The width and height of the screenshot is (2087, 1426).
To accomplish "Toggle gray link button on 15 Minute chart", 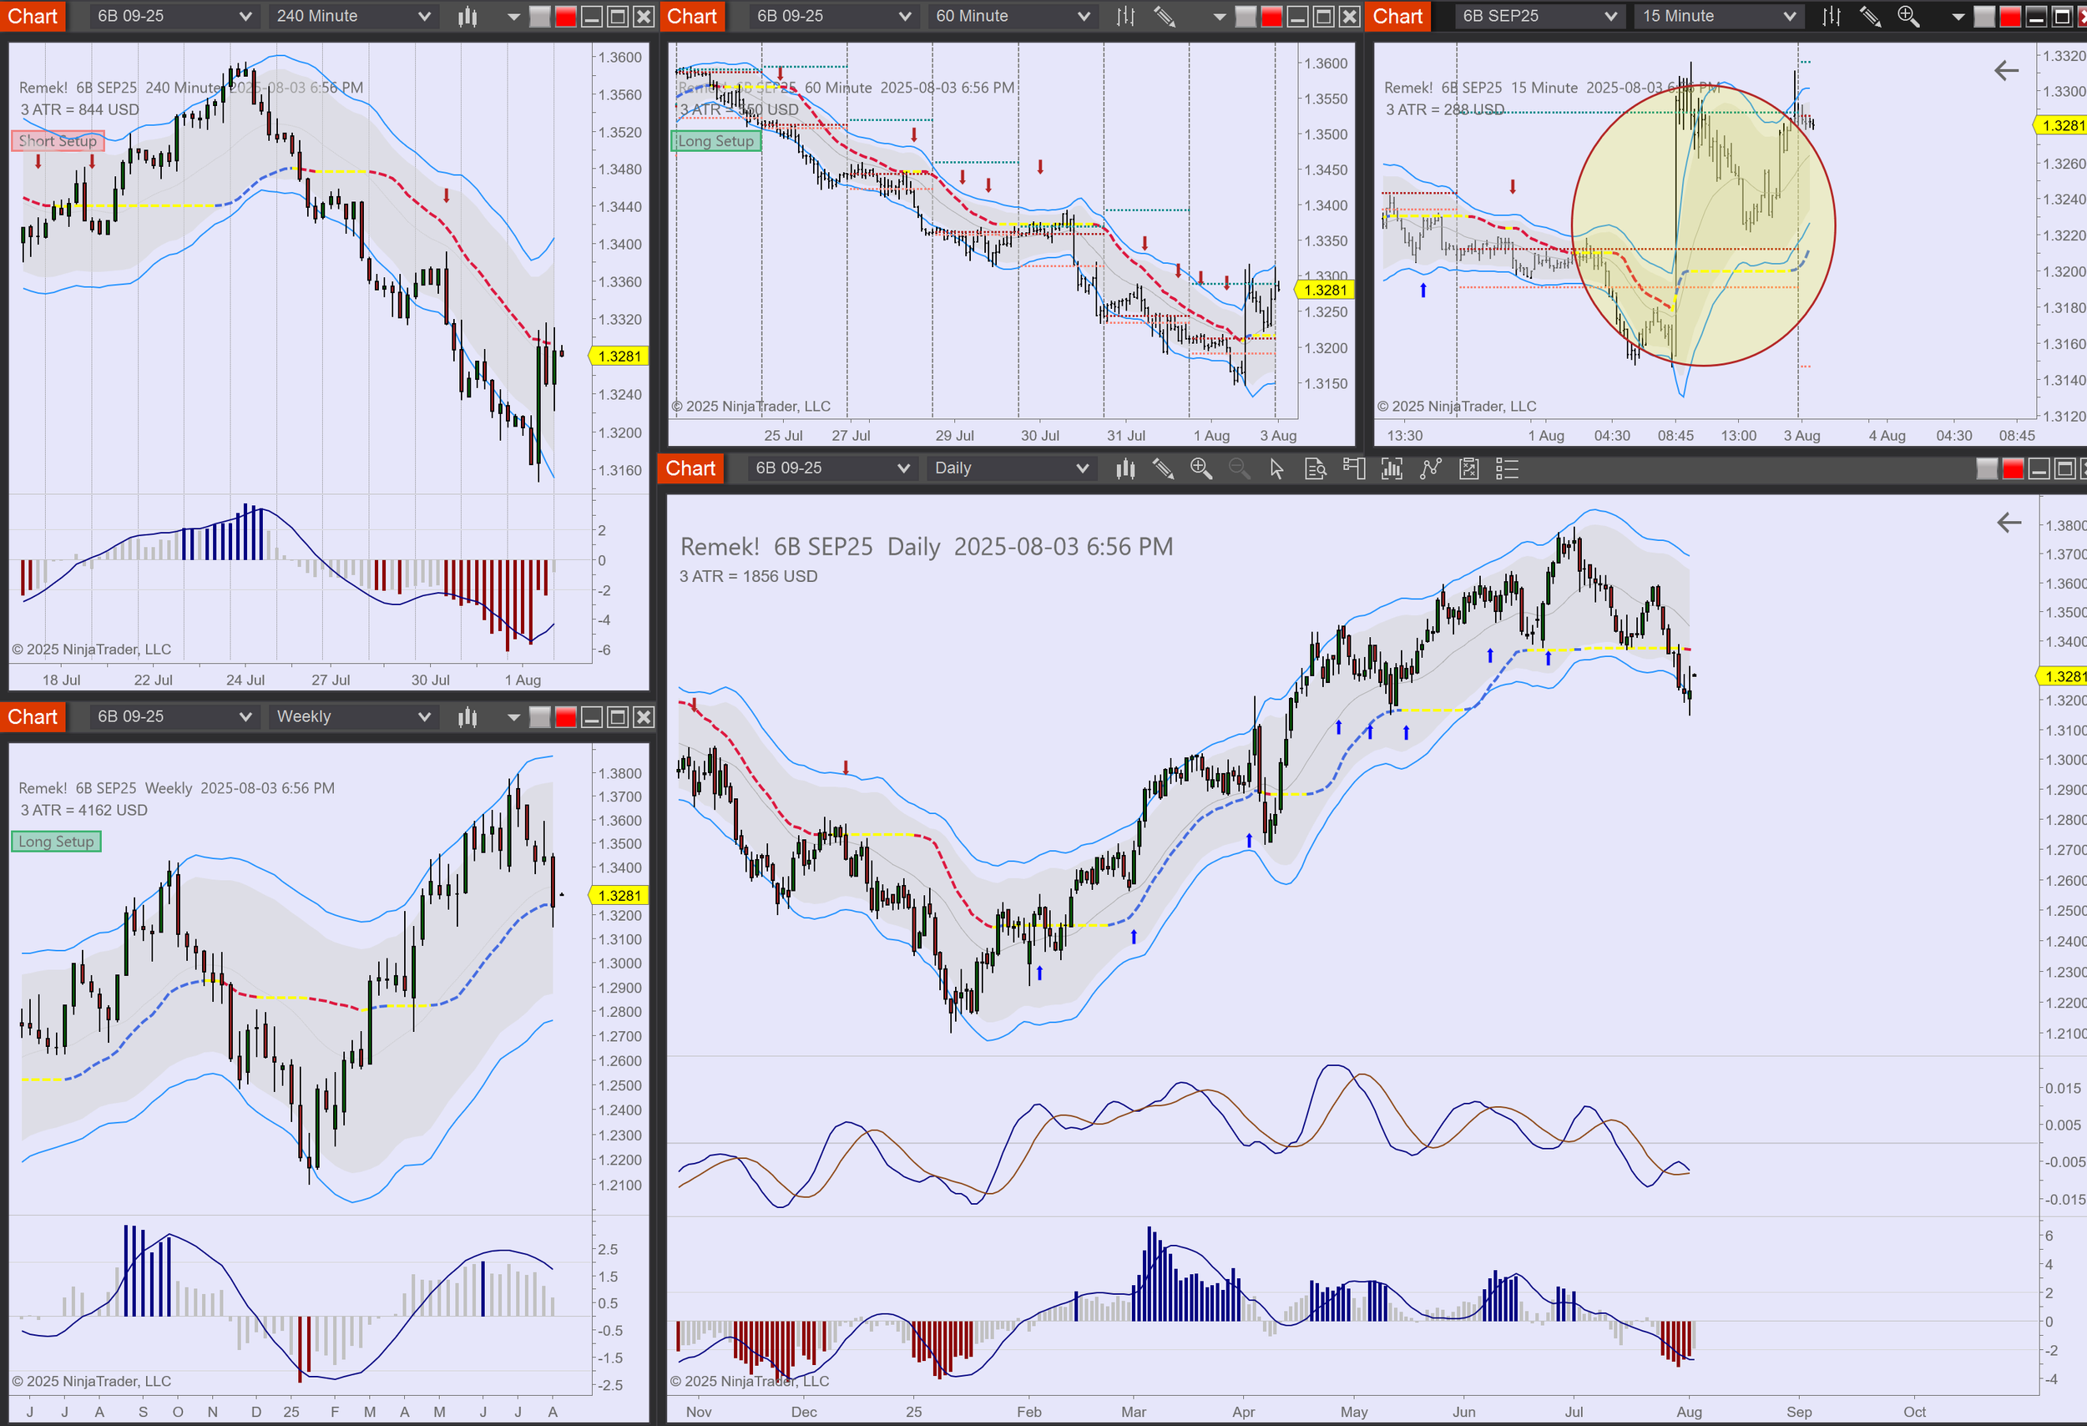I will 1984,16.
